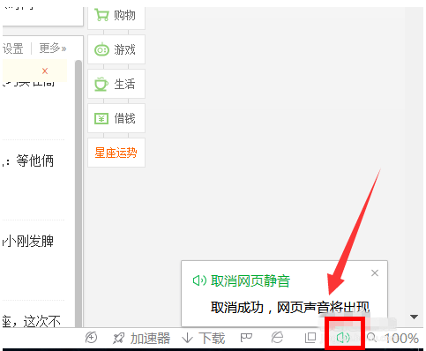The image size is (426, 351).
Task: Switch browser engine via IE icon
Action: click(277, 338)
